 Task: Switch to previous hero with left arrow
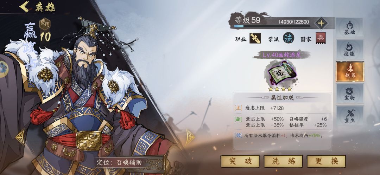click(20, 137)
